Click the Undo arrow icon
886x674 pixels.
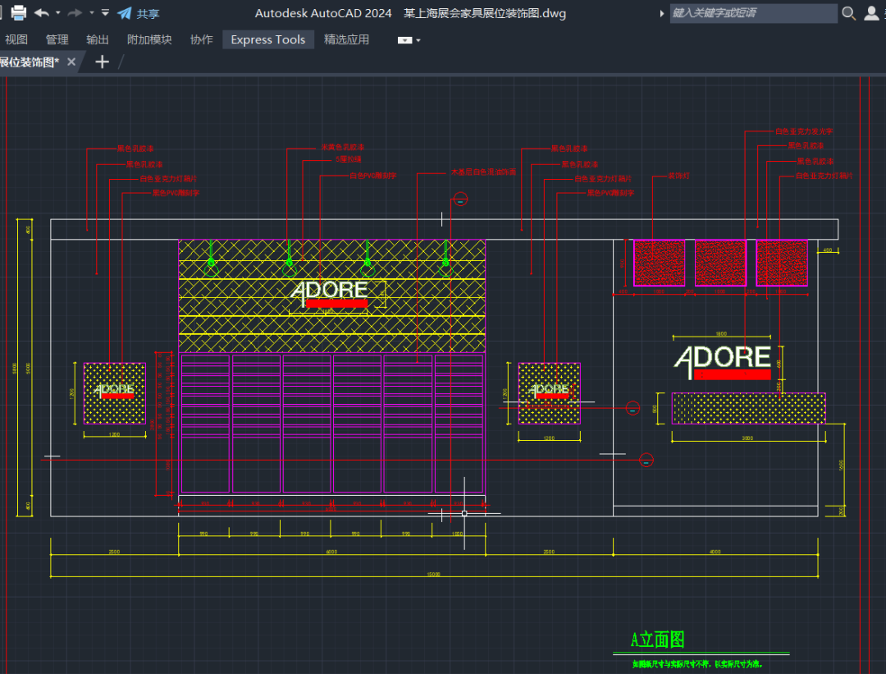(x=41, y=12)
